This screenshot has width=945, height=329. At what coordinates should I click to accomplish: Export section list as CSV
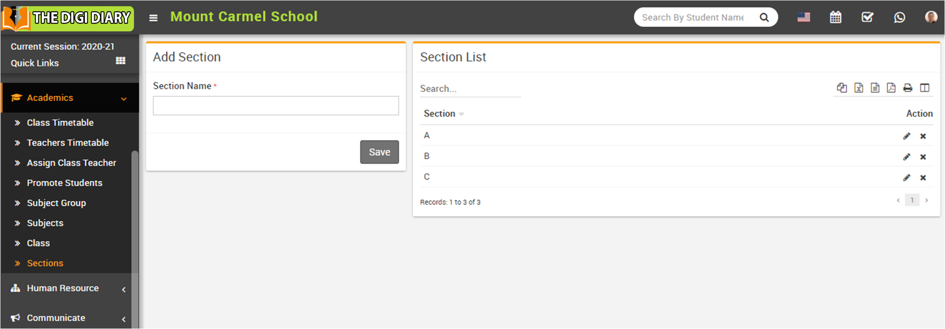(x=875, y=88)
